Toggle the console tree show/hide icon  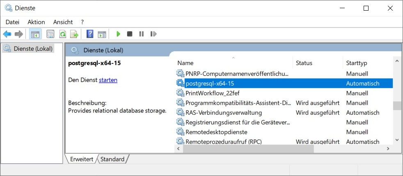click(35, 34)
